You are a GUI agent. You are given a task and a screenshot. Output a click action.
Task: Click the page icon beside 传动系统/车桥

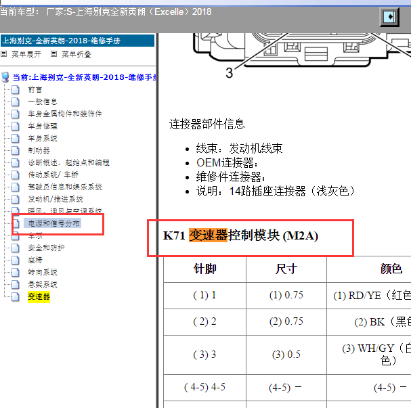click(16, 175)
